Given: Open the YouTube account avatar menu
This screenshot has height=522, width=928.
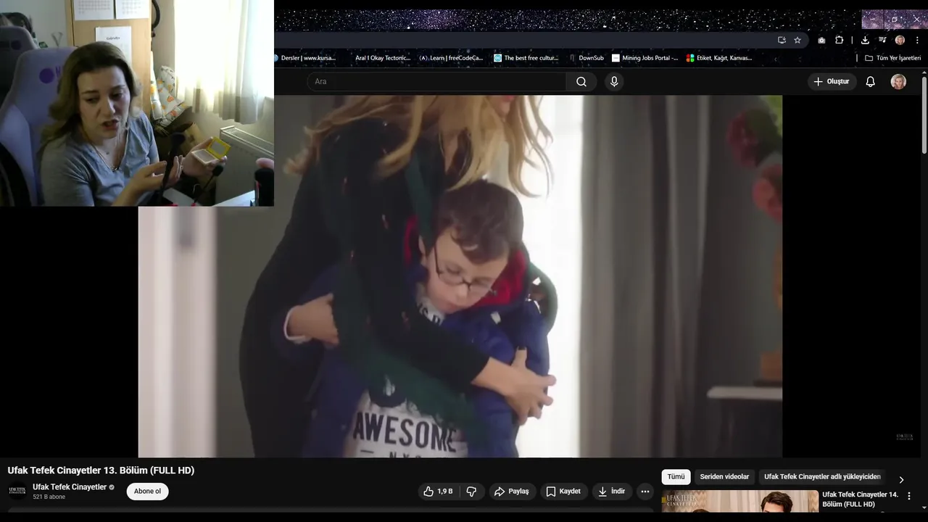Looking at the screenshot, I should pyautogui.click(x=898, y=82).
